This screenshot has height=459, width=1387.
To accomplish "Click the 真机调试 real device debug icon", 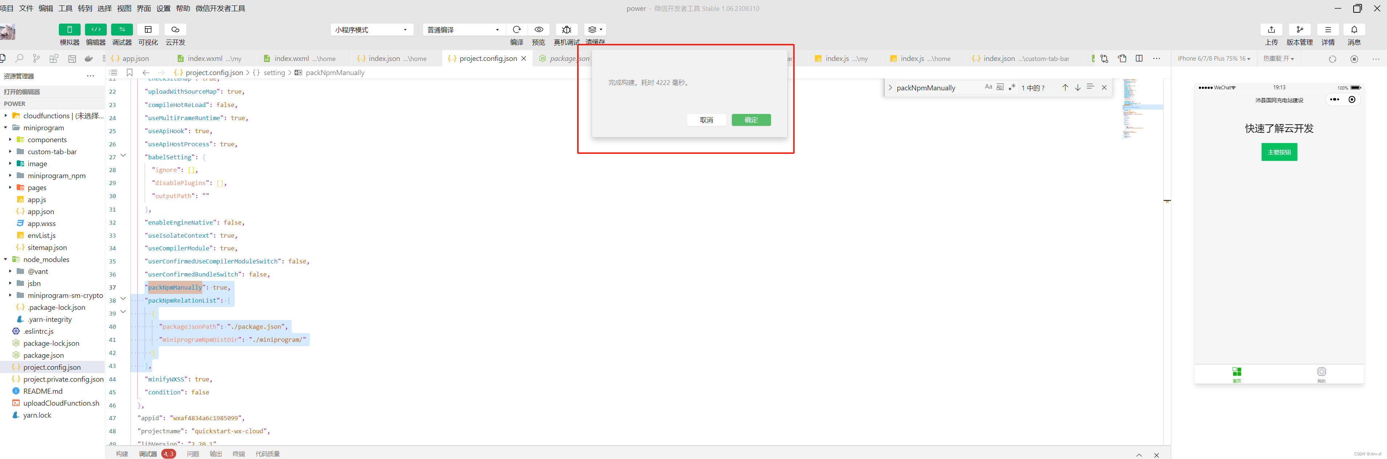I will (x=567, y=30).
